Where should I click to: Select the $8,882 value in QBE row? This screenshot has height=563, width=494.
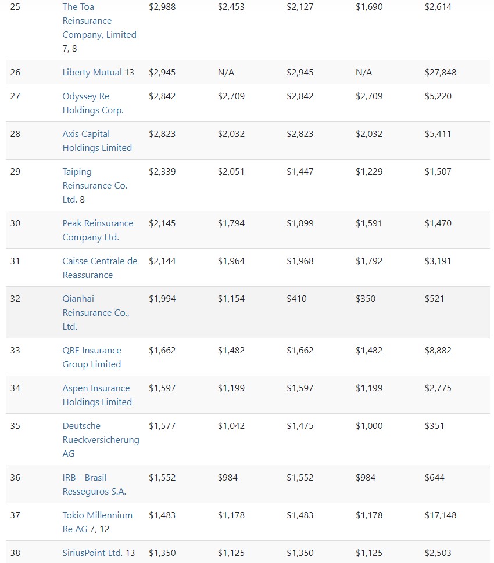coord(438,351)
